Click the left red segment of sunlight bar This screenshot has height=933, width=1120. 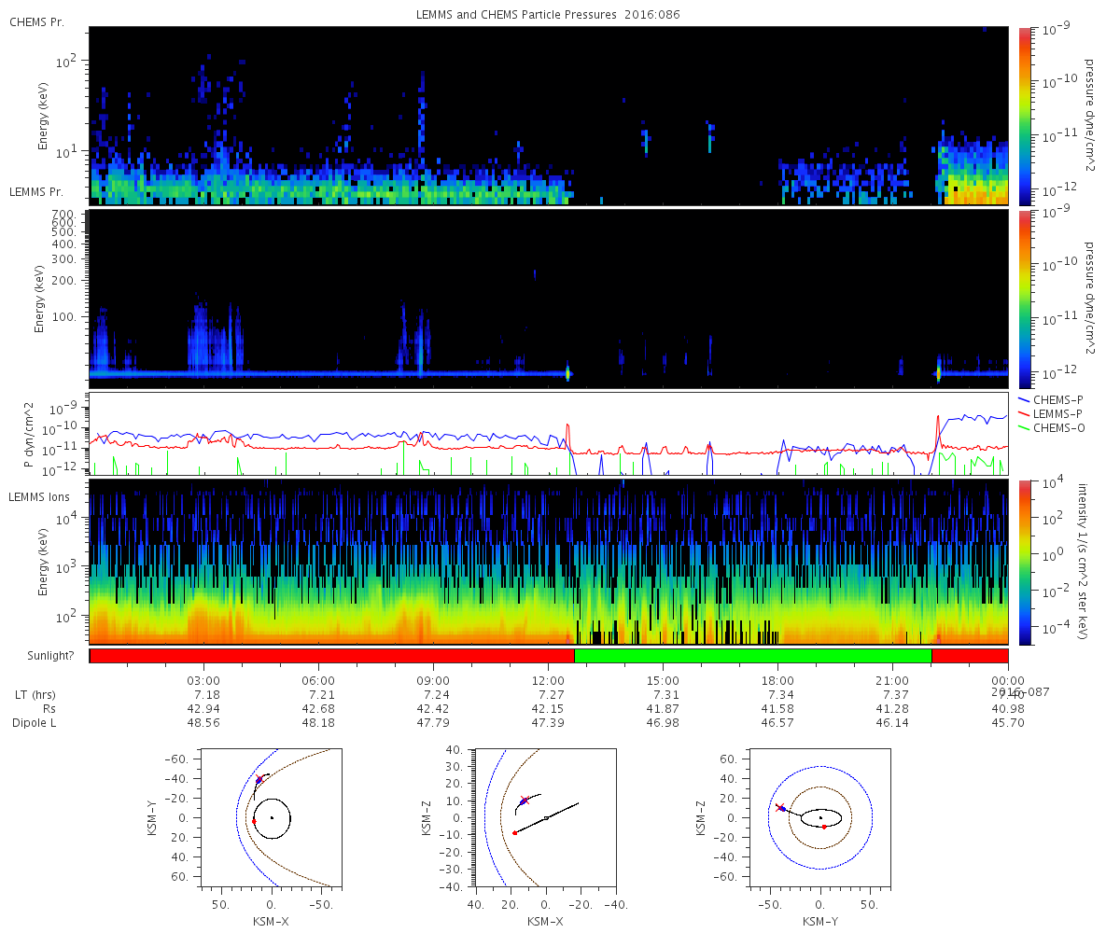[x=331, y=656]
